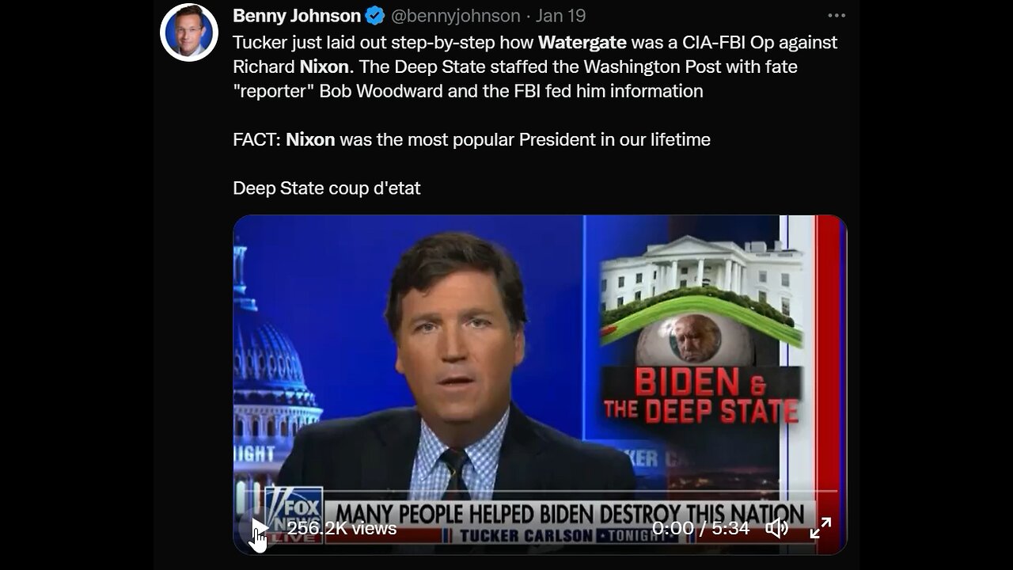
Task: Open the @bennyjohnson handle link
Action: click(455, 16)
